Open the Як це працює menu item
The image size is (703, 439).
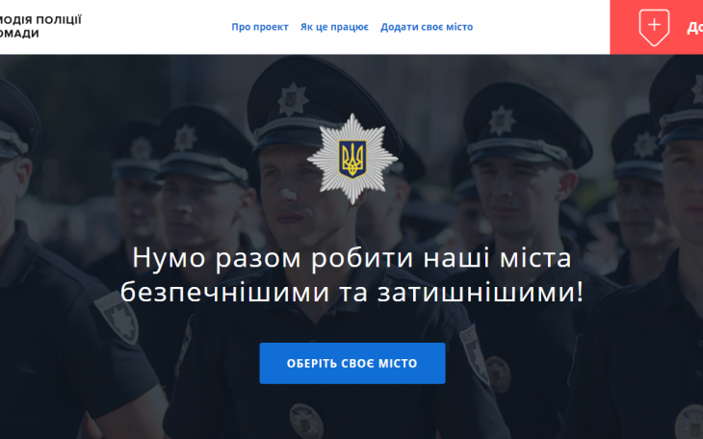tap(334, 27)
